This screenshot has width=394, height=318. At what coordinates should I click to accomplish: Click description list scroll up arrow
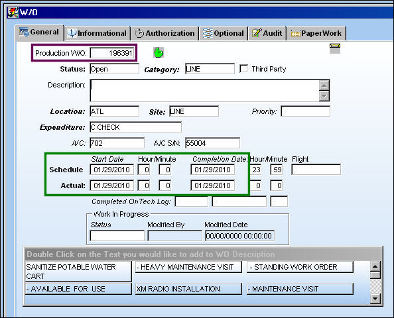pyautogui.click(x=375, y=266)
